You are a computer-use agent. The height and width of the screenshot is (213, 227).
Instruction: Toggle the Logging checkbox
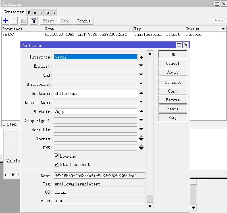56,156
